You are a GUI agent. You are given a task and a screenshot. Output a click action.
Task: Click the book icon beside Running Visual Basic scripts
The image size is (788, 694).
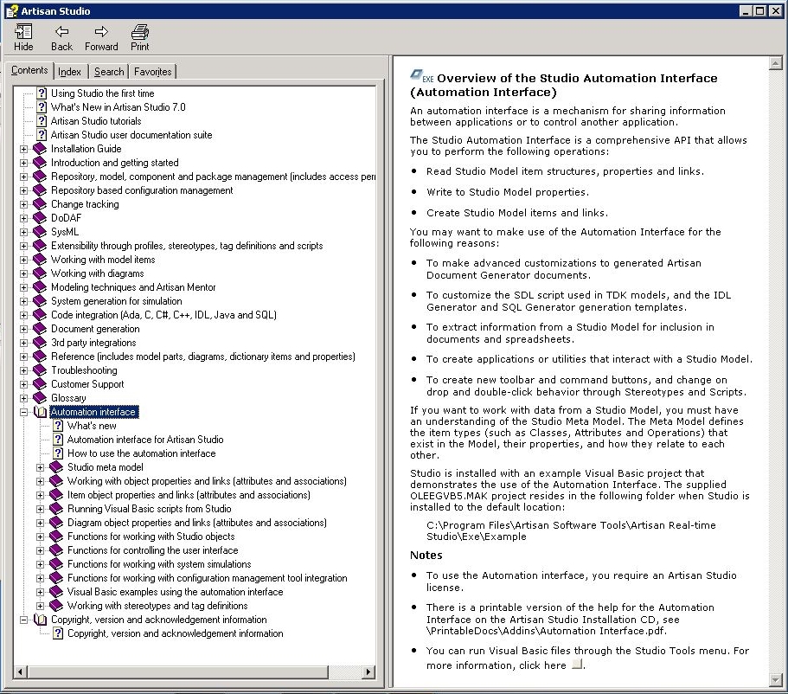click(56, 509)
